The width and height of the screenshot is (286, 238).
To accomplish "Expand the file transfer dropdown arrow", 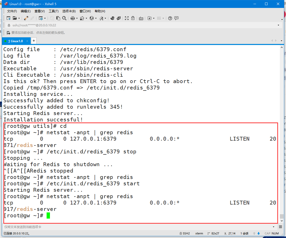I will [86, 18].
